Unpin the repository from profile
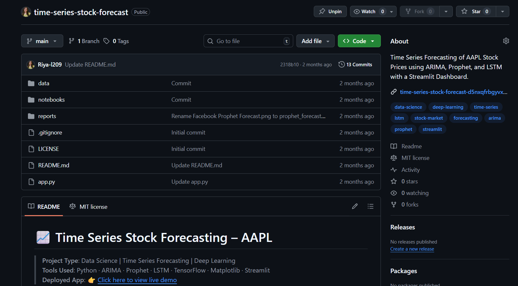This screenshot has width=518, height=286. (330, 12)
